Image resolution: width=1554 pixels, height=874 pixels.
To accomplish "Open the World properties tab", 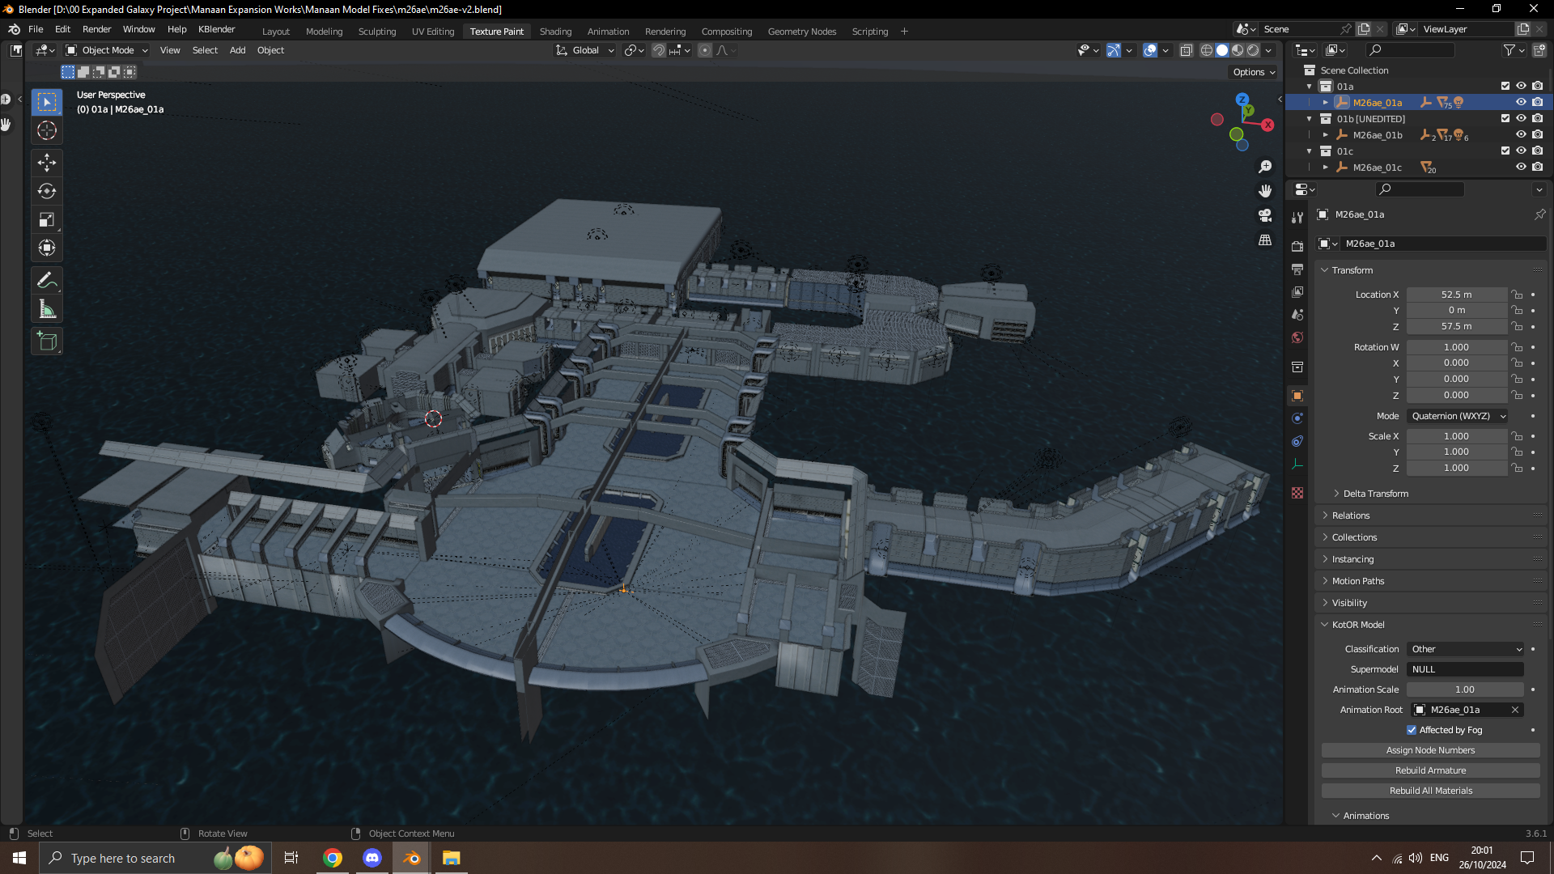I will (x=1297, y=337).
